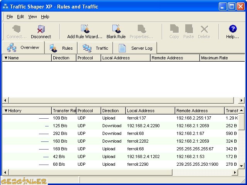247x185 pixels.
Task: Click remote address 192.168.2.1:67
Action: (190, 134)
